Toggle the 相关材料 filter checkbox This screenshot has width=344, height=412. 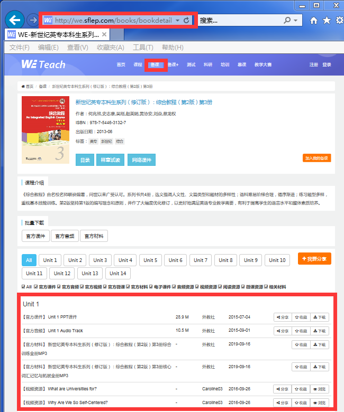(x=266, y=287)
